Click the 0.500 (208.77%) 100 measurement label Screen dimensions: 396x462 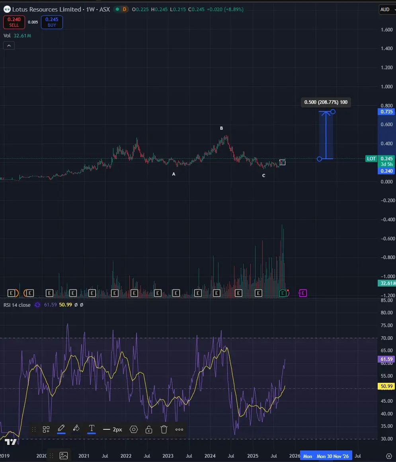tap(326, 102)
